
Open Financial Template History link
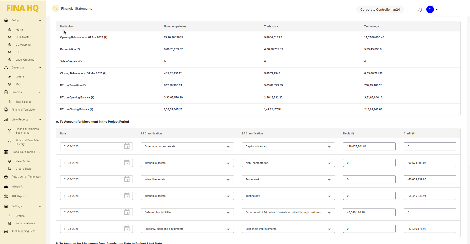click(27, 142)
